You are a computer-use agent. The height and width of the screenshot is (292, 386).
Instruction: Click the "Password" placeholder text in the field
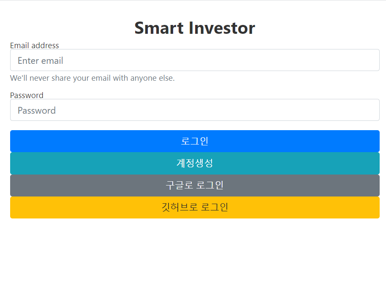(37, 110)
